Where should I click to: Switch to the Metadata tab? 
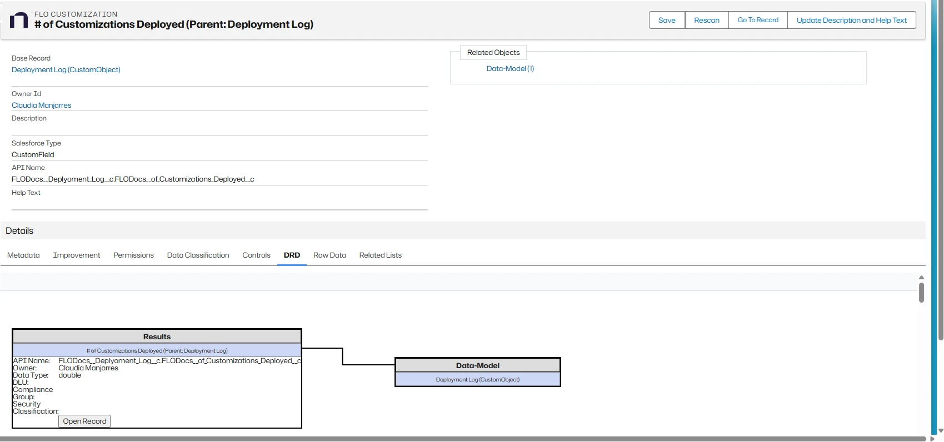[x=23, y=255]
